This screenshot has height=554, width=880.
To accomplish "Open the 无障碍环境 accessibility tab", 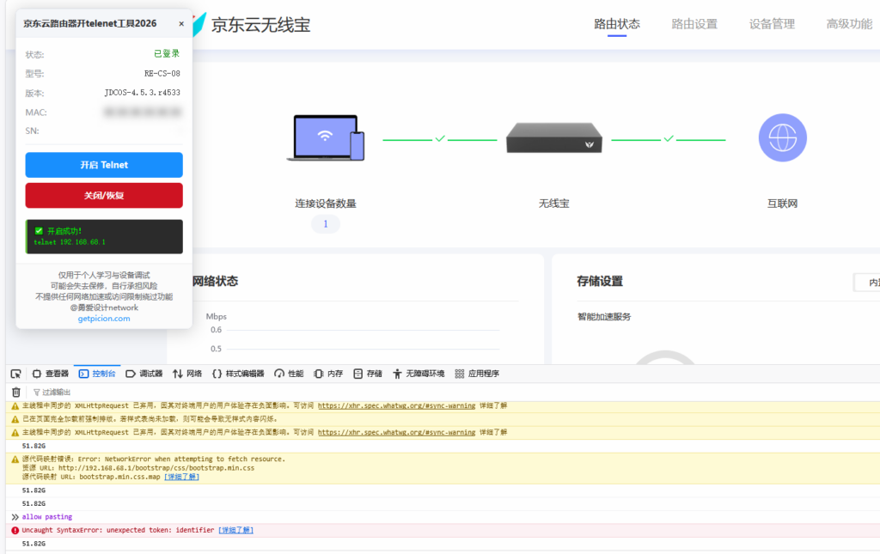I will (419, 374).
